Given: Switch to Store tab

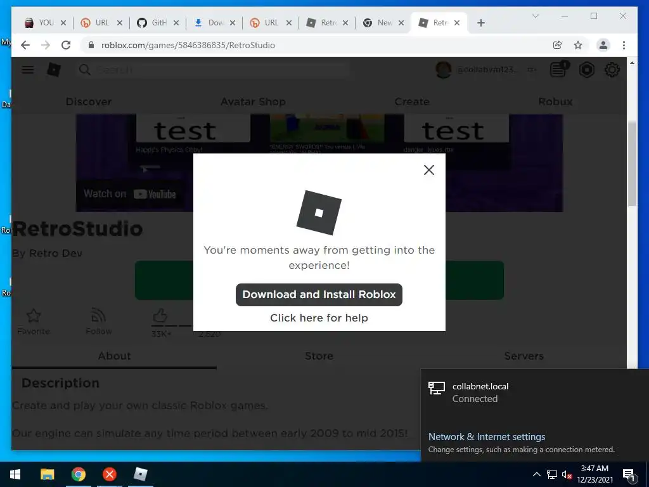Looking at the screenshot, I should [x=319, y=356].
